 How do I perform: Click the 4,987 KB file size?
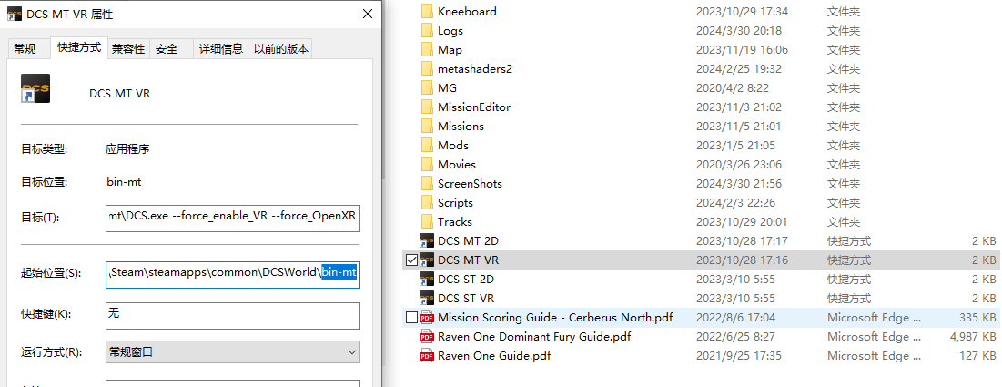pos(971,337)
